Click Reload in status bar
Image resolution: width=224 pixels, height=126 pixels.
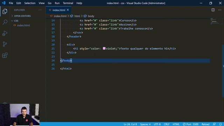205,124
